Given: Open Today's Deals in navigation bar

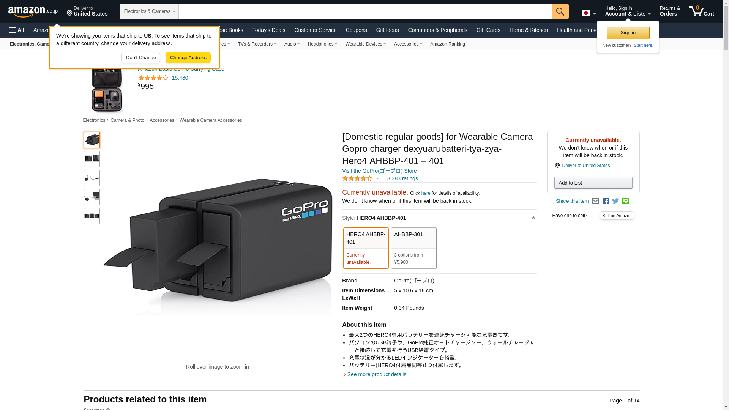Looking at the screenshot, I should point(269,30).
